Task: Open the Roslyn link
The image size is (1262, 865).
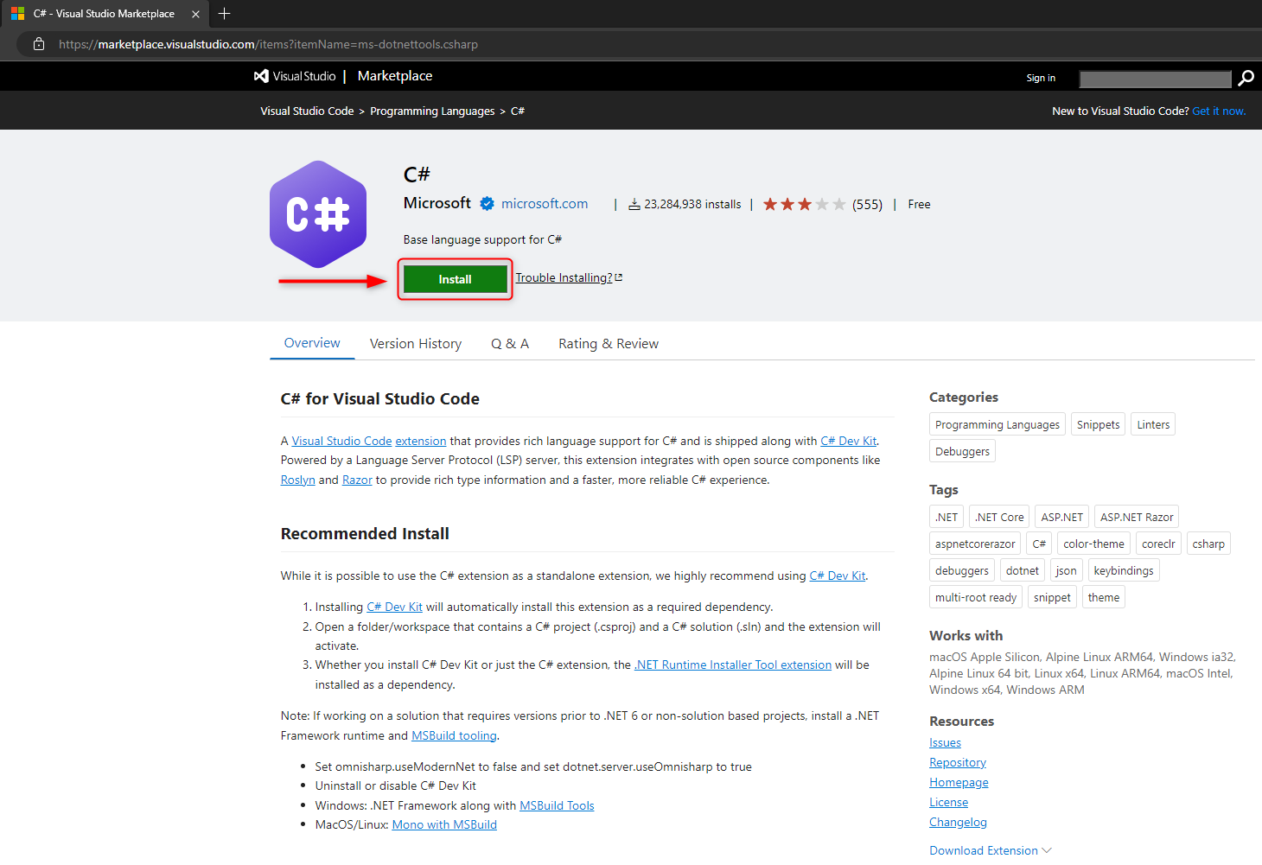Action: point(297,480)
